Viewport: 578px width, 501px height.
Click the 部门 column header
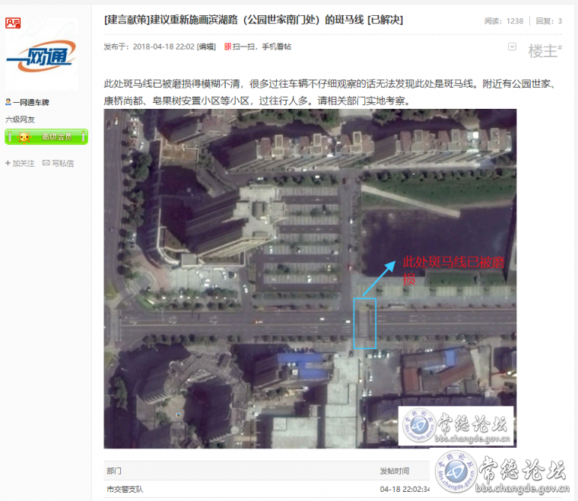click(114, 471)
